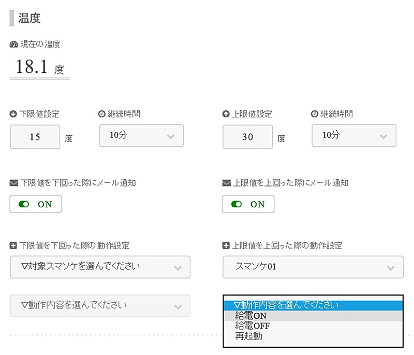This screenshot has height=355, width=414.
Task: Open the 対象スマソケを選んでください dropdown
Action: coord(100,268)
